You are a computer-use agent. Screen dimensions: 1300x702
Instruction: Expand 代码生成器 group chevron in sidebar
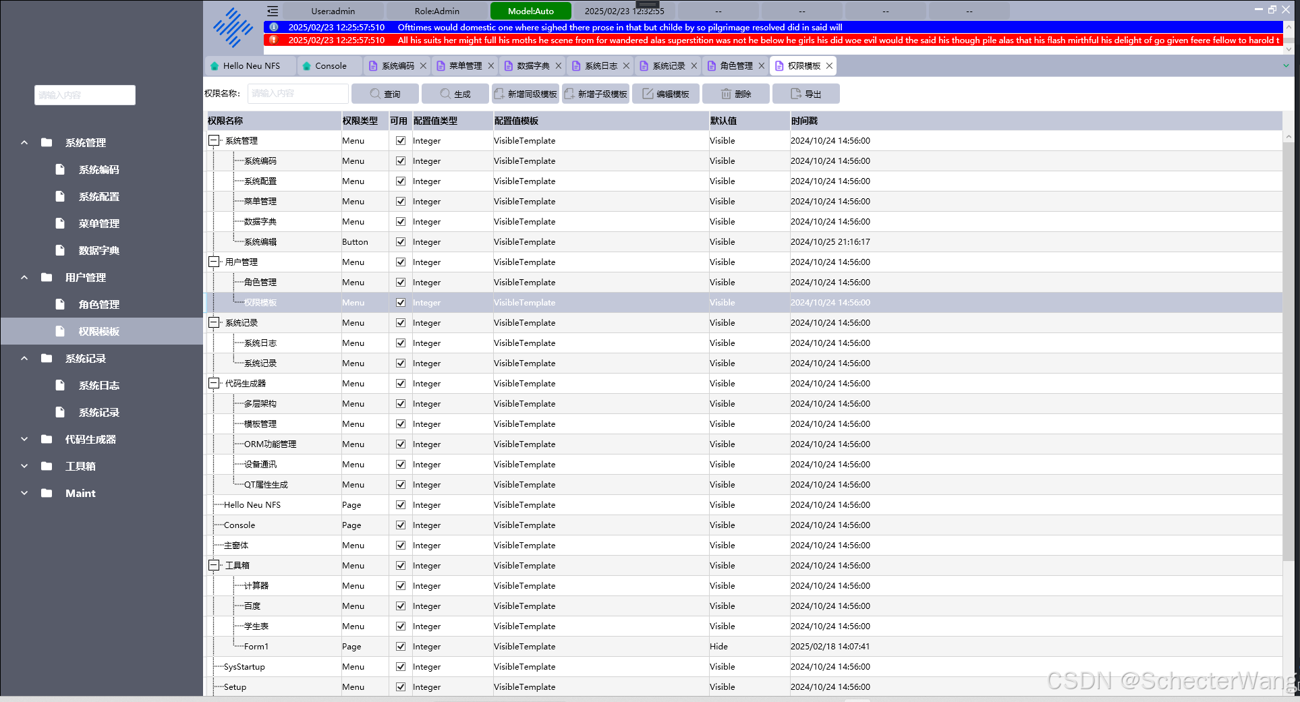point(24,439)
